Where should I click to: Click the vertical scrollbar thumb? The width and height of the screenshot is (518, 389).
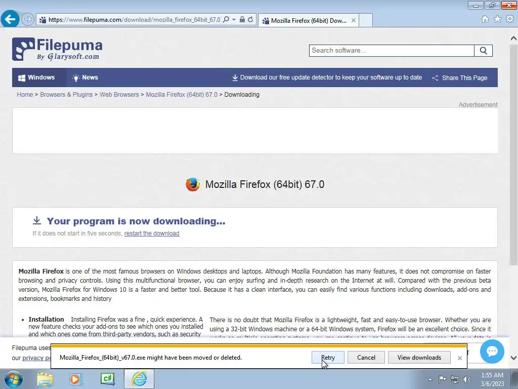(513, 154)
